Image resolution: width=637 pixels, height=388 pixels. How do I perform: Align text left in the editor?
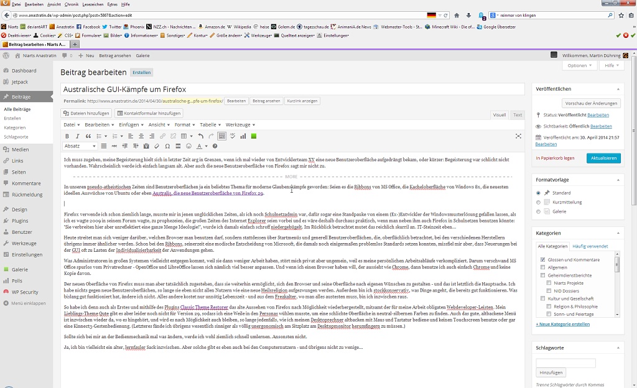click(x=131, y=136)
